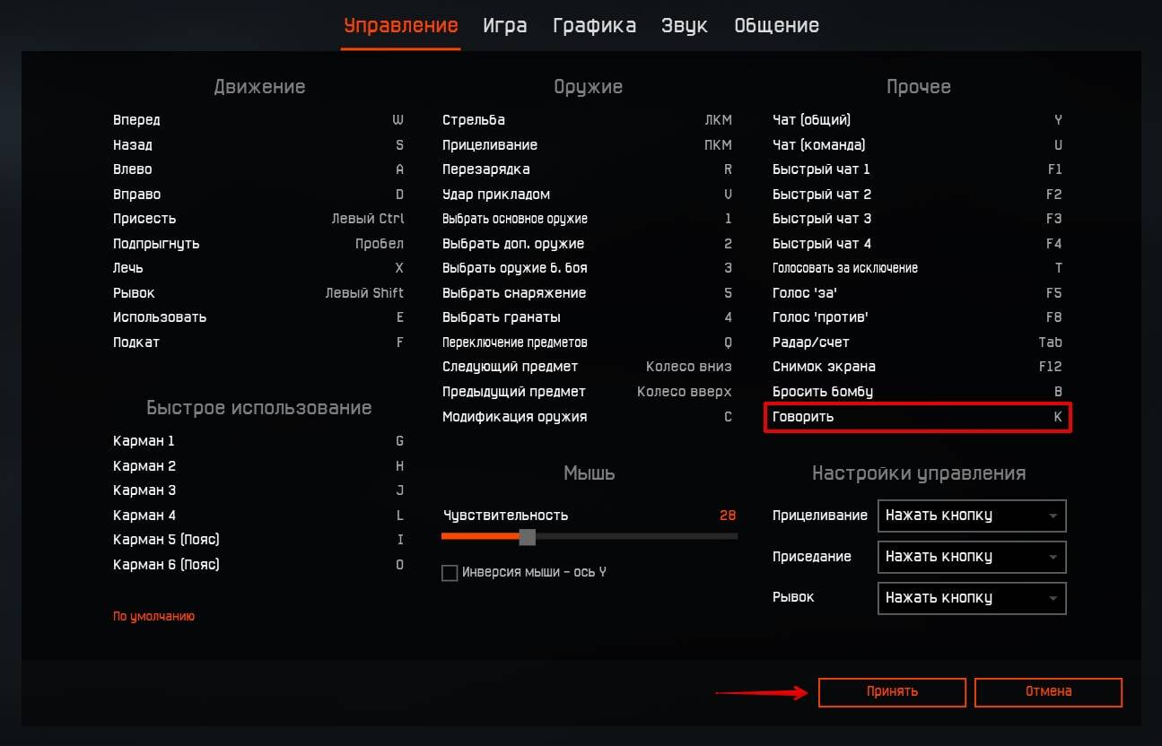Click the Снимок экрана binding F12
Screen dimensions: 1162x746
(x=1050, y=367)
